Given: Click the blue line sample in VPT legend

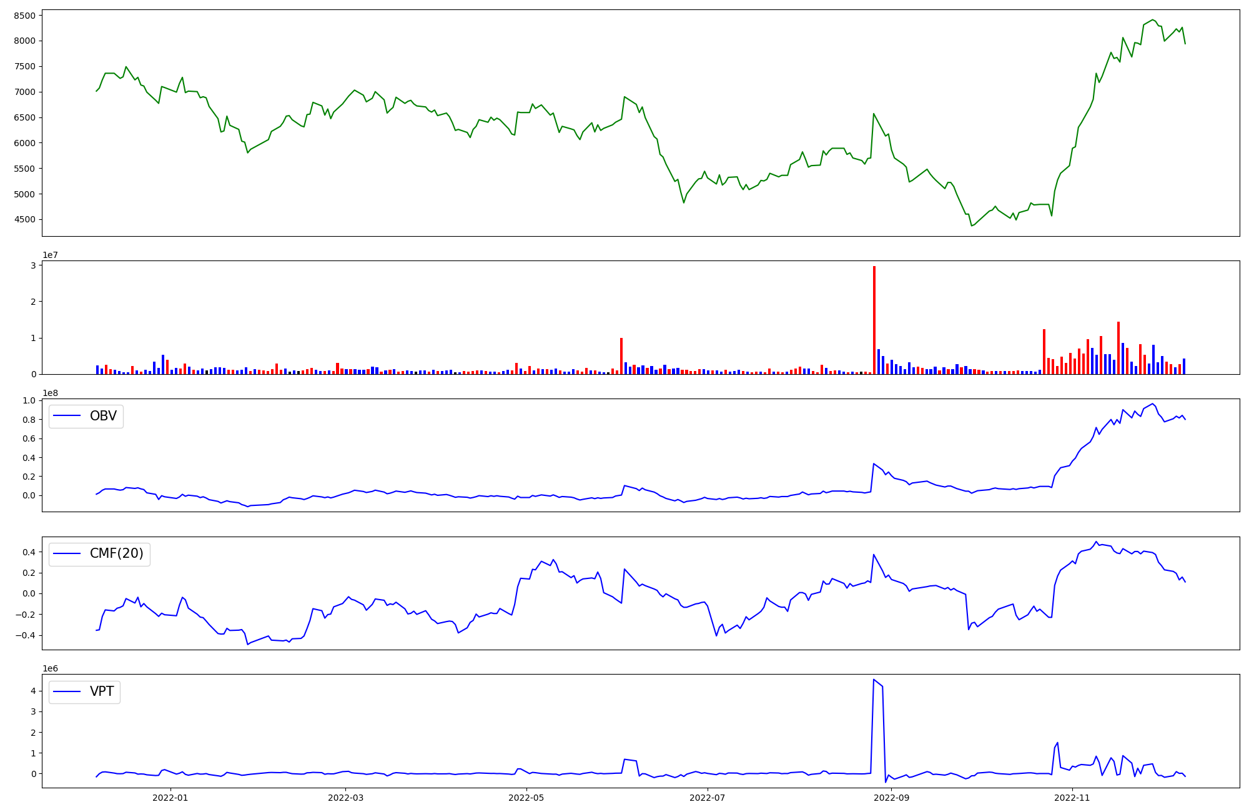Looking at the screenshot, I should [x=67, y=691].
